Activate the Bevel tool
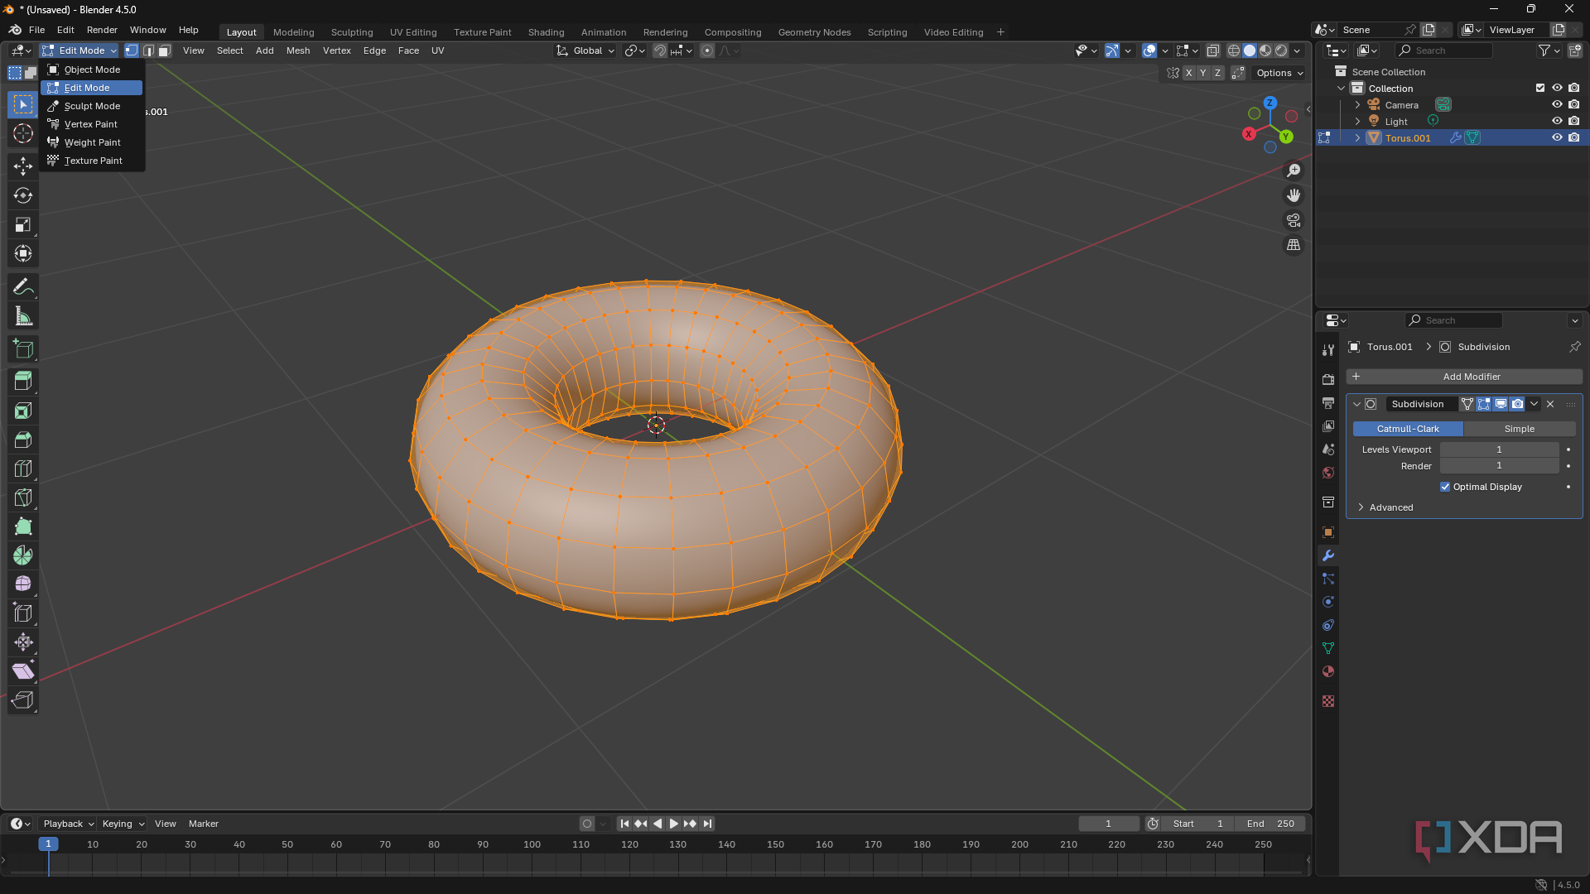 click(23, 440)
